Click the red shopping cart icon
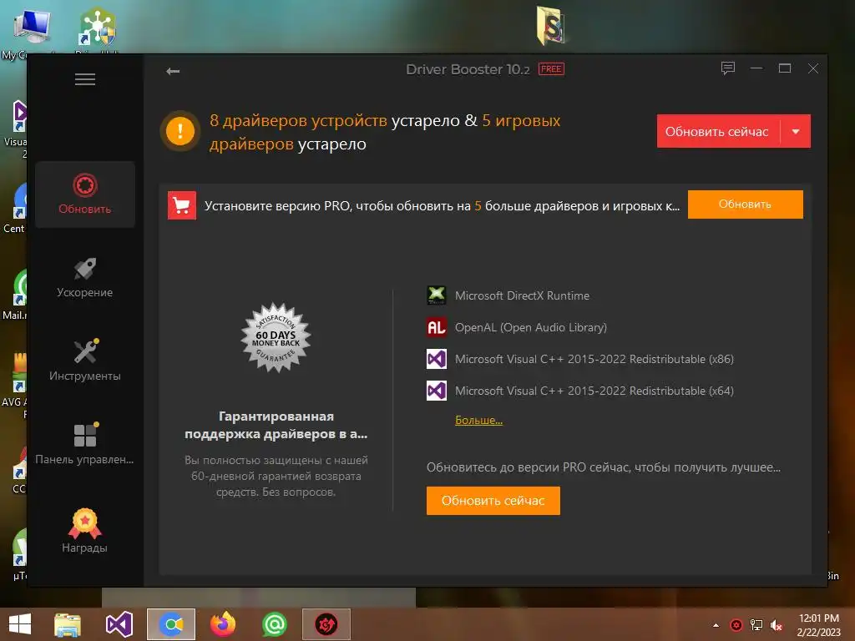 (181, 205)
